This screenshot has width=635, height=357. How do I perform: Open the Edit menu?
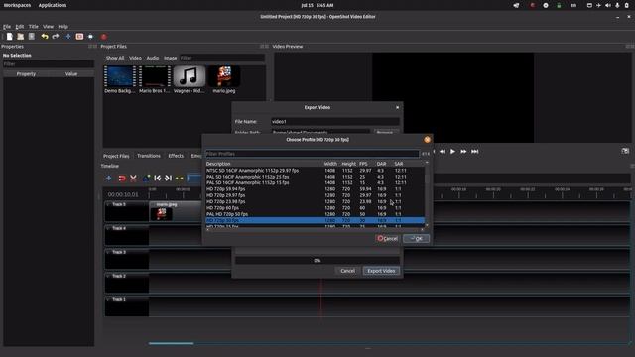point(20,27)
